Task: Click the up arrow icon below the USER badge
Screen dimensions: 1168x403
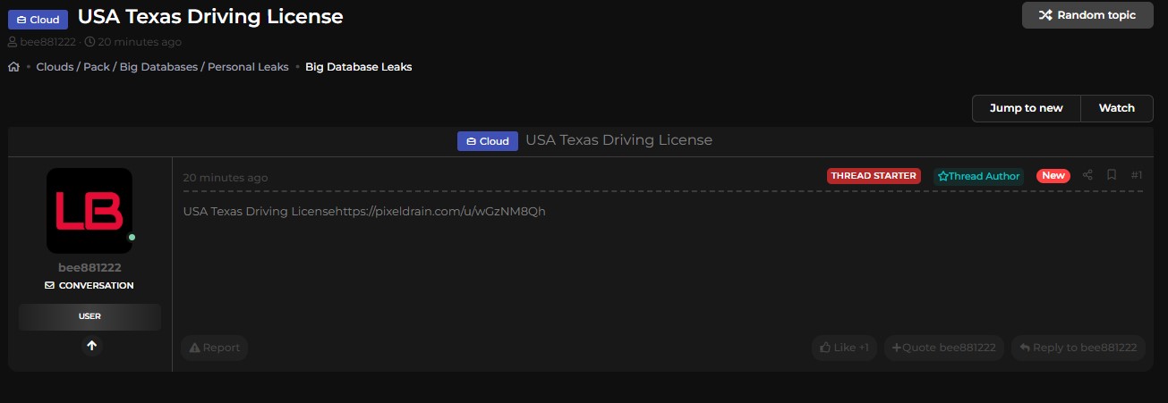Action: pos(91,346)
